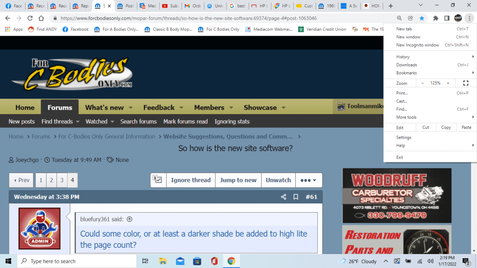This screenshot has width=477, height=268.
Task: Click fullscreen icon in Chrome Zoom row
Action: coord(465,83)
